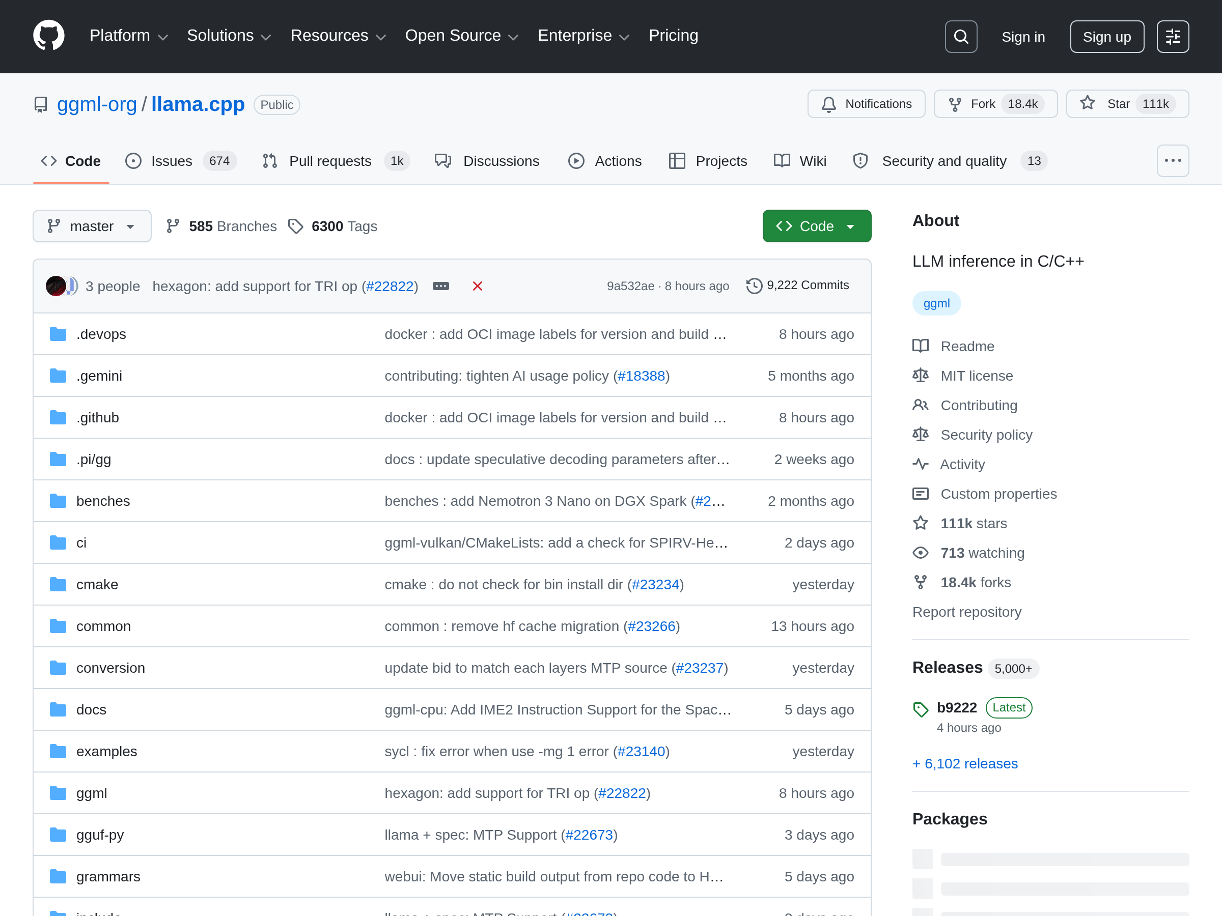Open pull request #18388 link
1222x916 pixels.
click(641, 376)
